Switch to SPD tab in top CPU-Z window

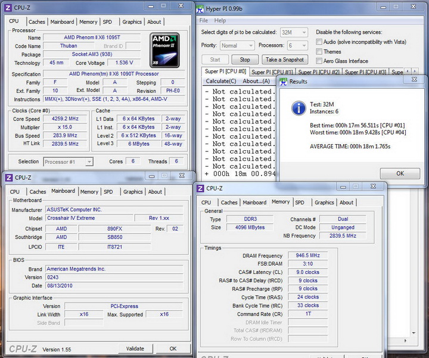[x=107, y=22]
